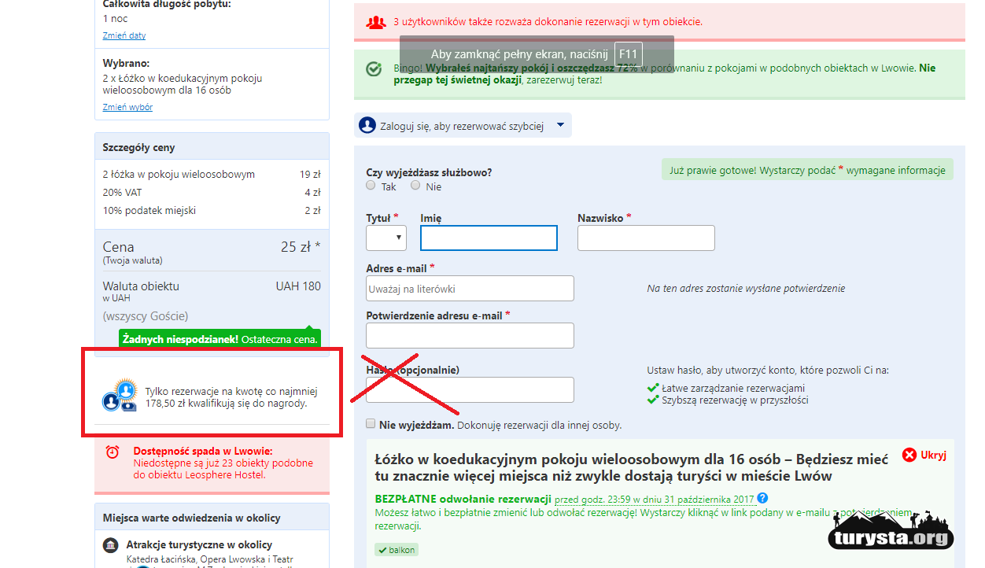
Task: Click the red users icon in alert banner
Action: (376, 22)
